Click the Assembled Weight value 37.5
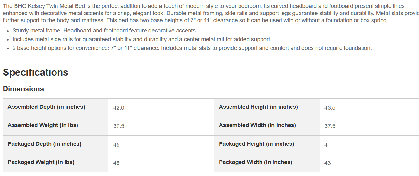 tap(119, 126)
